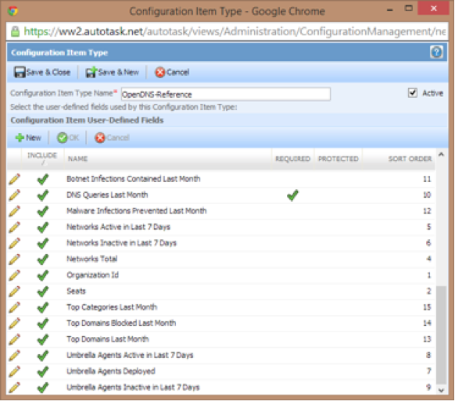Click required checkmark for DNS Queries Last Month
Screen dimensions: 455x401
click(292, 195)
